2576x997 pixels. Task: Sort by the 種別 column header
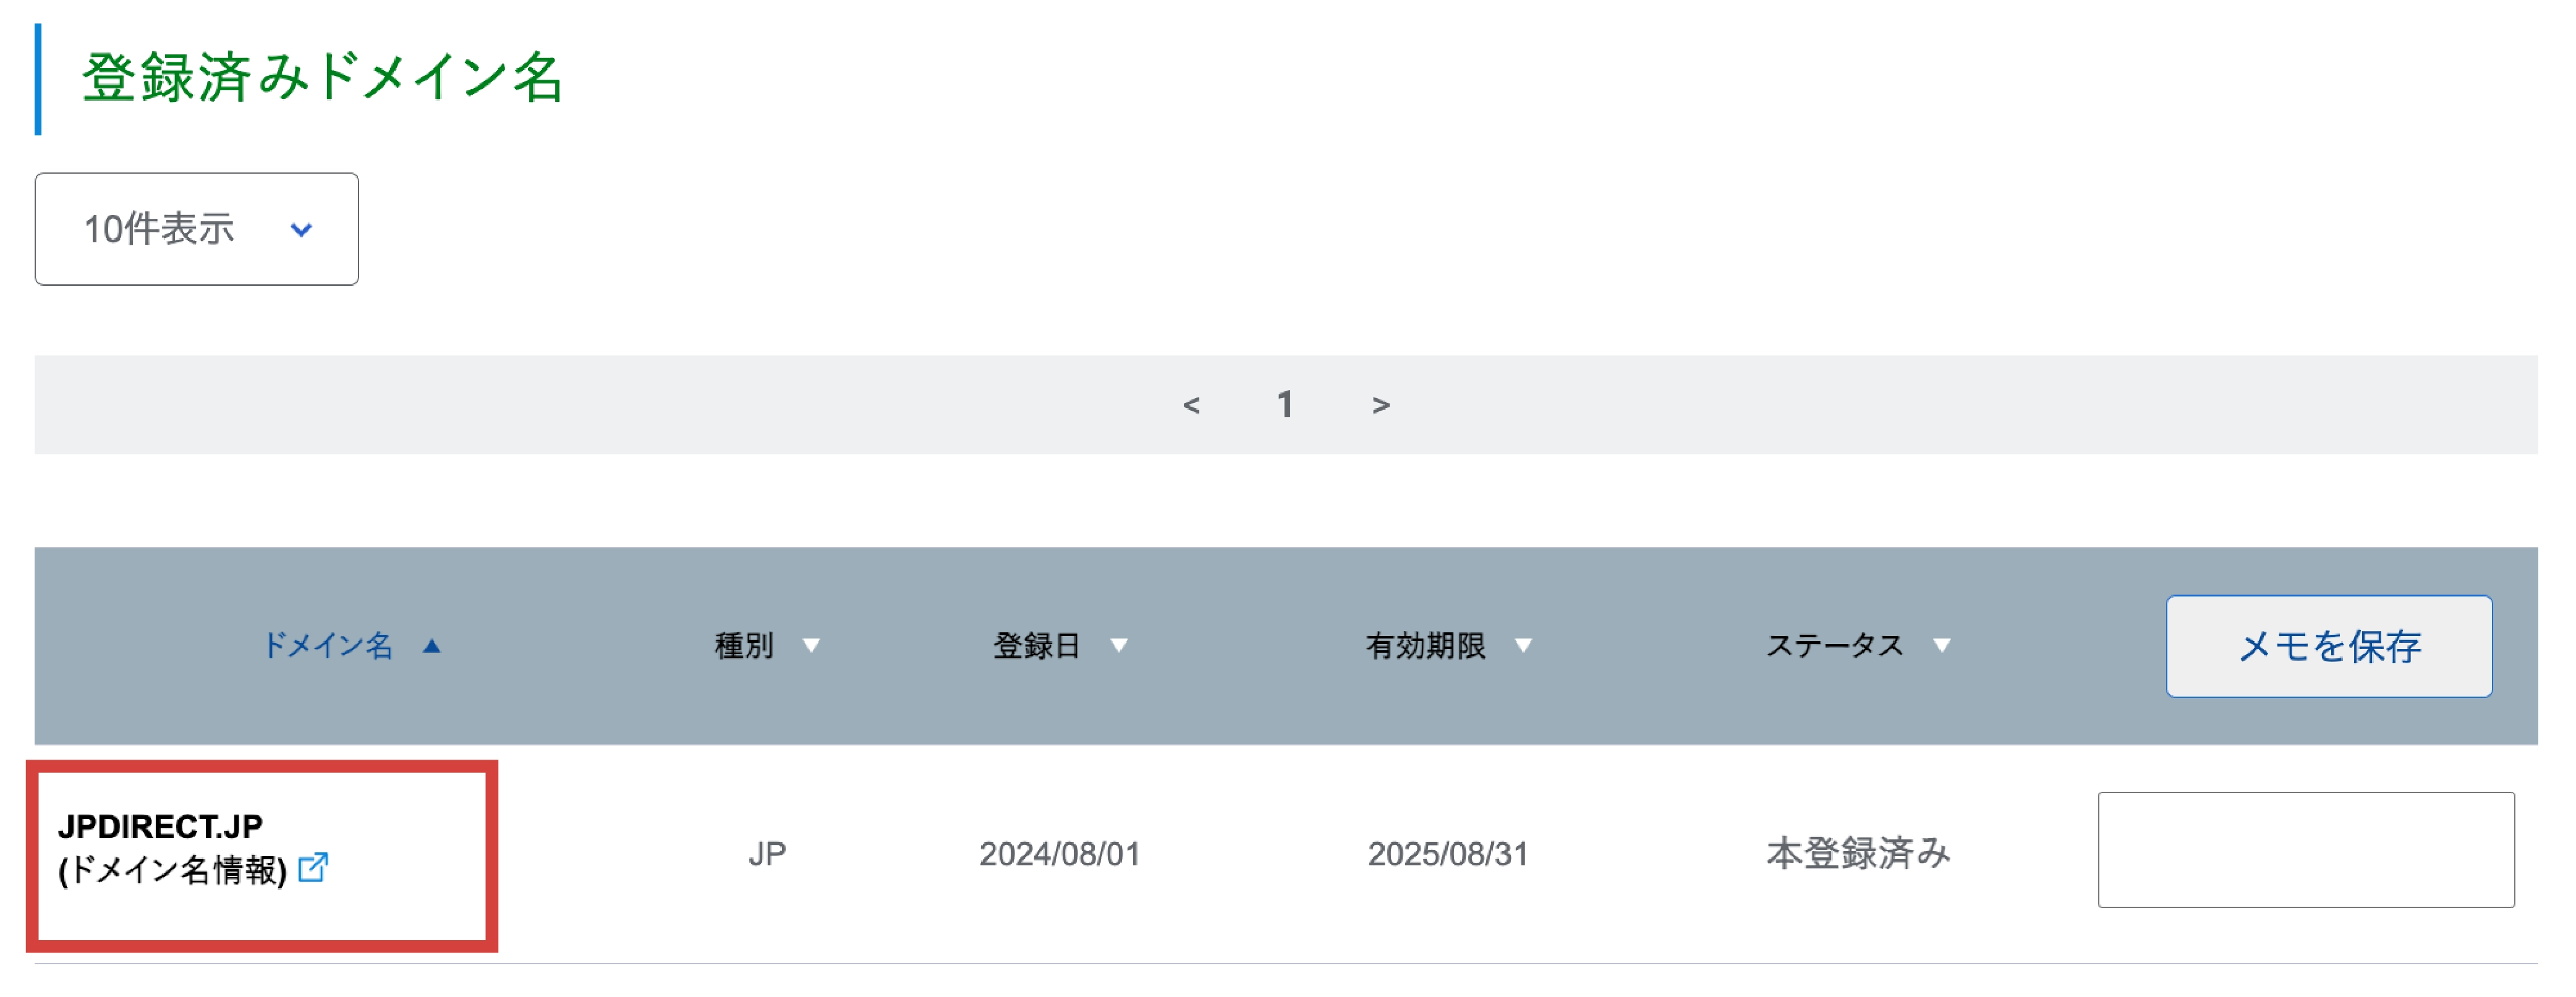(x=744, y=646)
